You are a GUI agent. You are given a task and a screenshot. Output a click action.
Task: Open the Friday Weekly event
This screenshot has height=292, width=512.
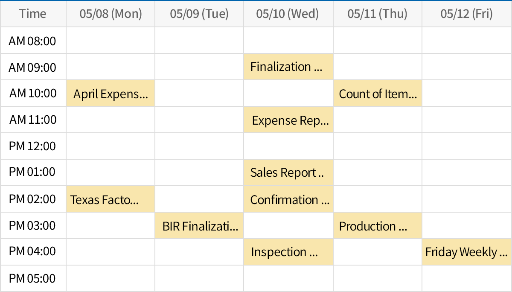[466, 252]
